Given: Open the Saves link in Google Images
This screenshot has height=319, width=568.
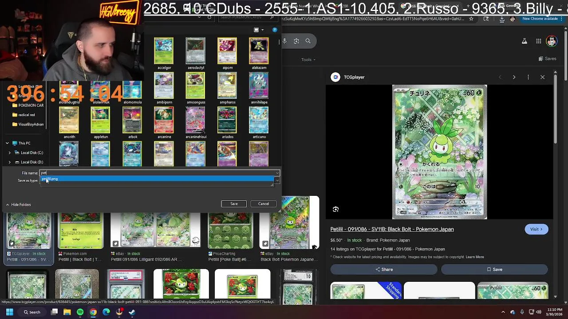Looking at the screenshot, I should (547, 58).
